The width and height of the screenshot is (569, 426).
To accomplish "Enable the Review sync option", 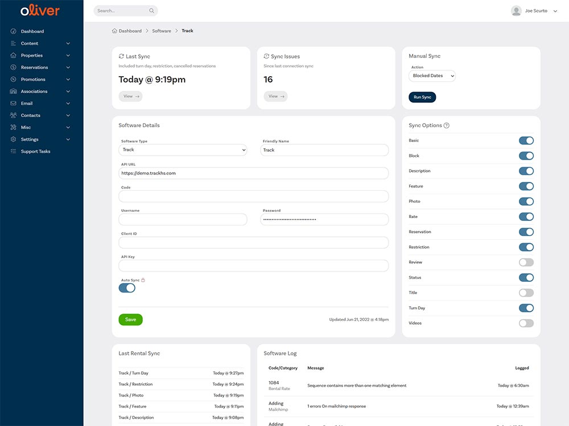I will (x=526, y=262).
